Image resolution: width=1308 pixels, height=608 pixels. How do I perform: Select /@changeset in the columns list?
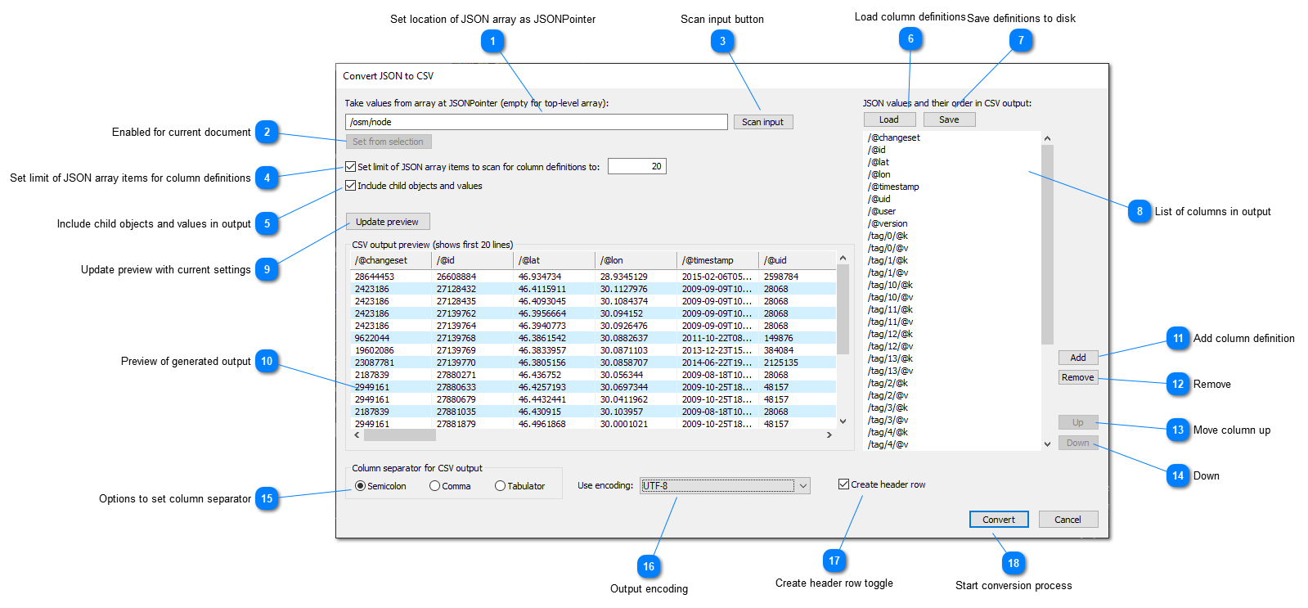coord(894,137)
